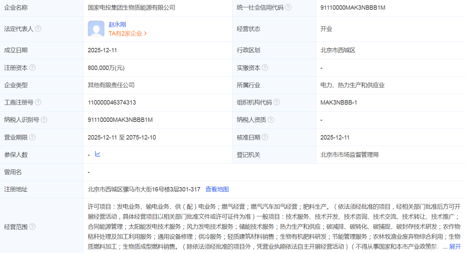The width and height of the screenshot is (465, 253).
Task: Click the help icon next to 注册资本
Action: point(32,68)
